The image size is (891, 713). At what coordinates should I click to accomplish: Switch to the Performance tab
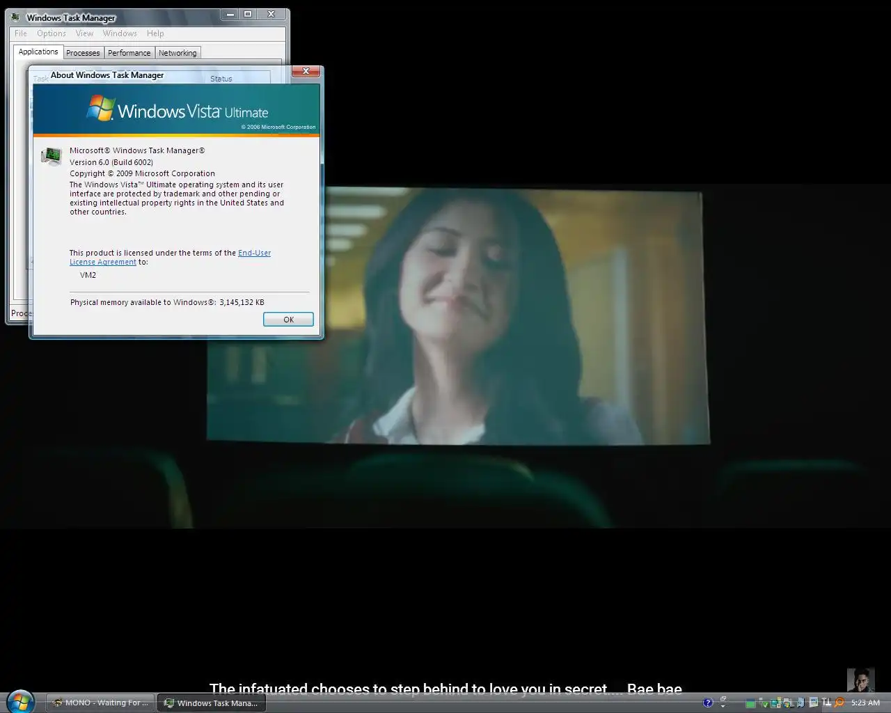129,53
